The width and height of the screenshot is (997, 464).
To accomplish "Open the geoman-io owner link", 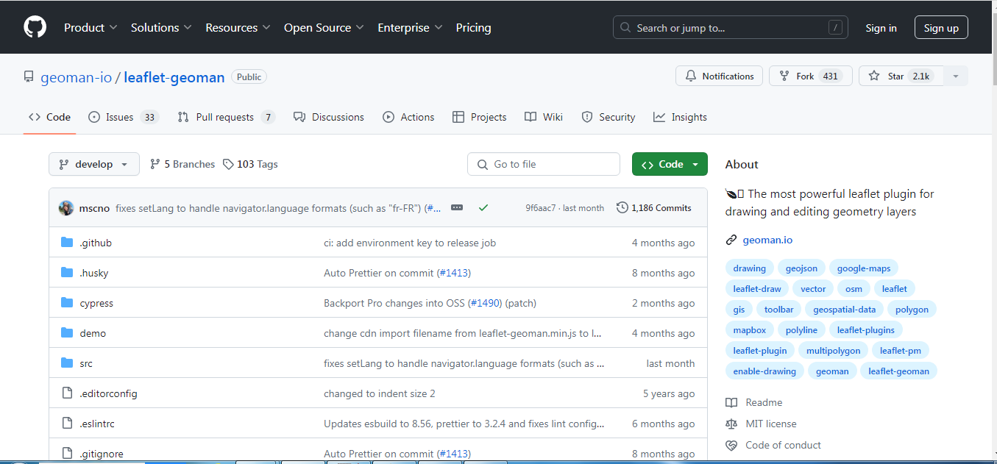I will click(77, 77).
